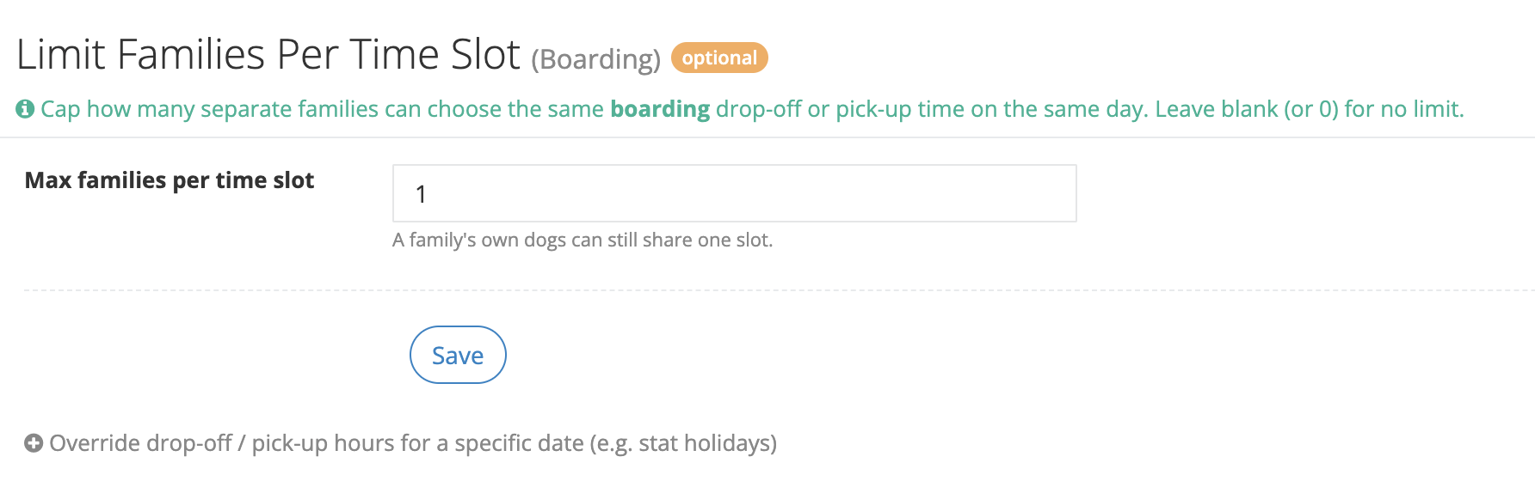Click the green info circle icon
Viewport: 1535px width, 481px height.
click(x=25, y=109)
